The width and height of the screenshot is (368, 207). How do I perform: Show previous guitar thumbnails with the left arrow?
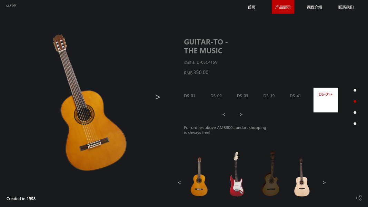179,183
